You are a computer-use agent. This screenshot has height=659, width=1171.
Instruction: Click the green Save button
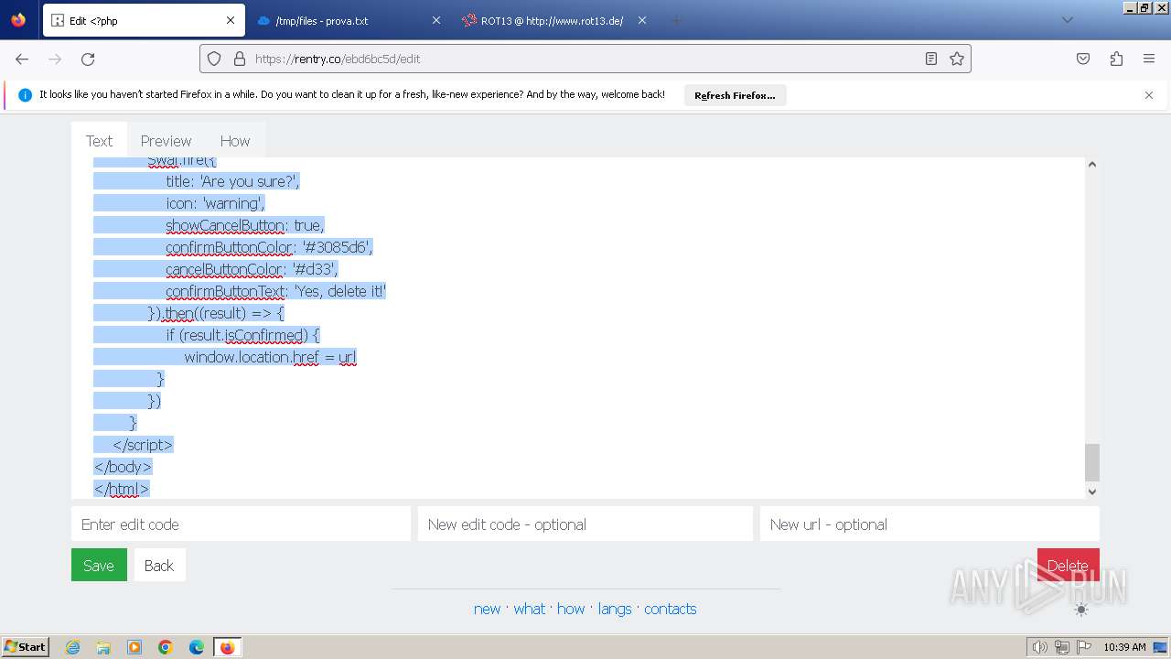click(x=99, y=565)
